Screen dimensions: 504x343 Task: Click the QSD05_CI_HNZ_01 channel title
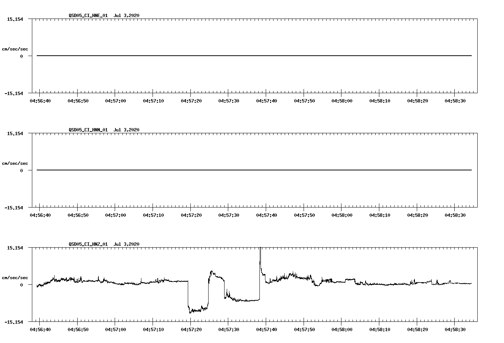[x=88, y=244]
